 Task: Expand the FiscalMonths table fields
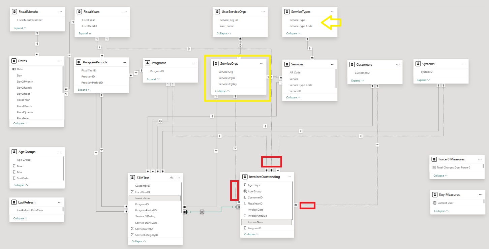pos(20,28)
